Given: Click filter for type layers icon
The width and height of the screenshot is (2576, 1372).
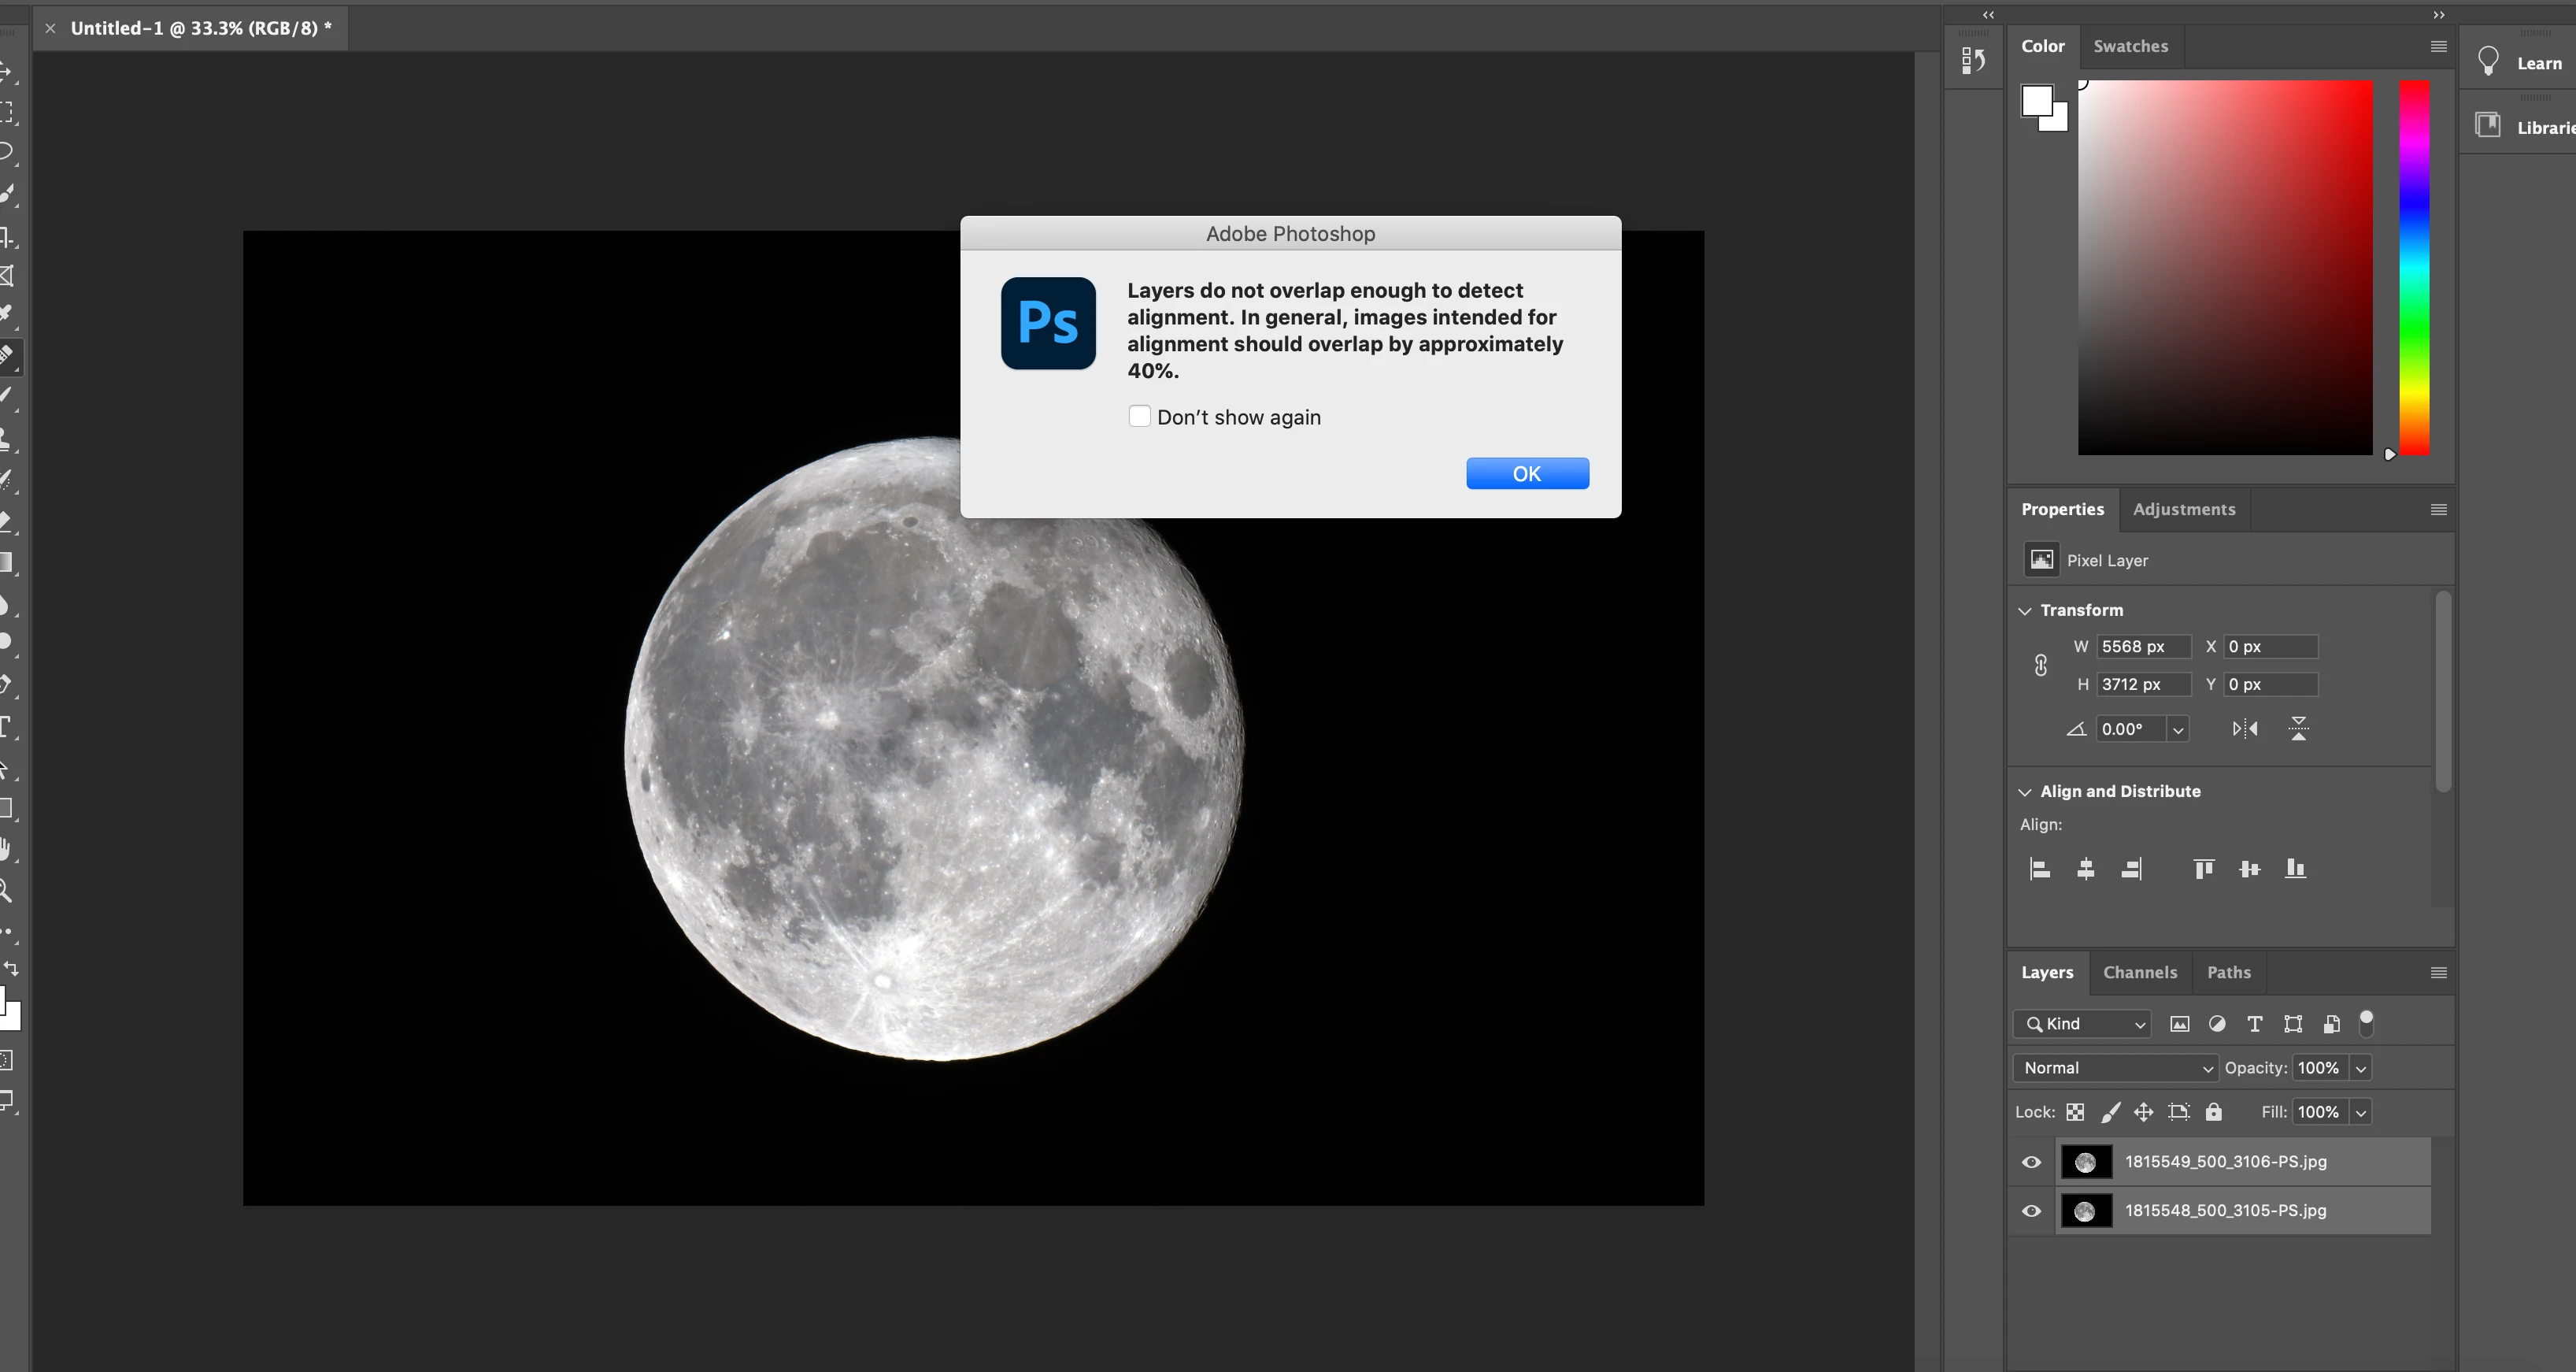Looking at the screenshot, I should tap(2254, 1024).
